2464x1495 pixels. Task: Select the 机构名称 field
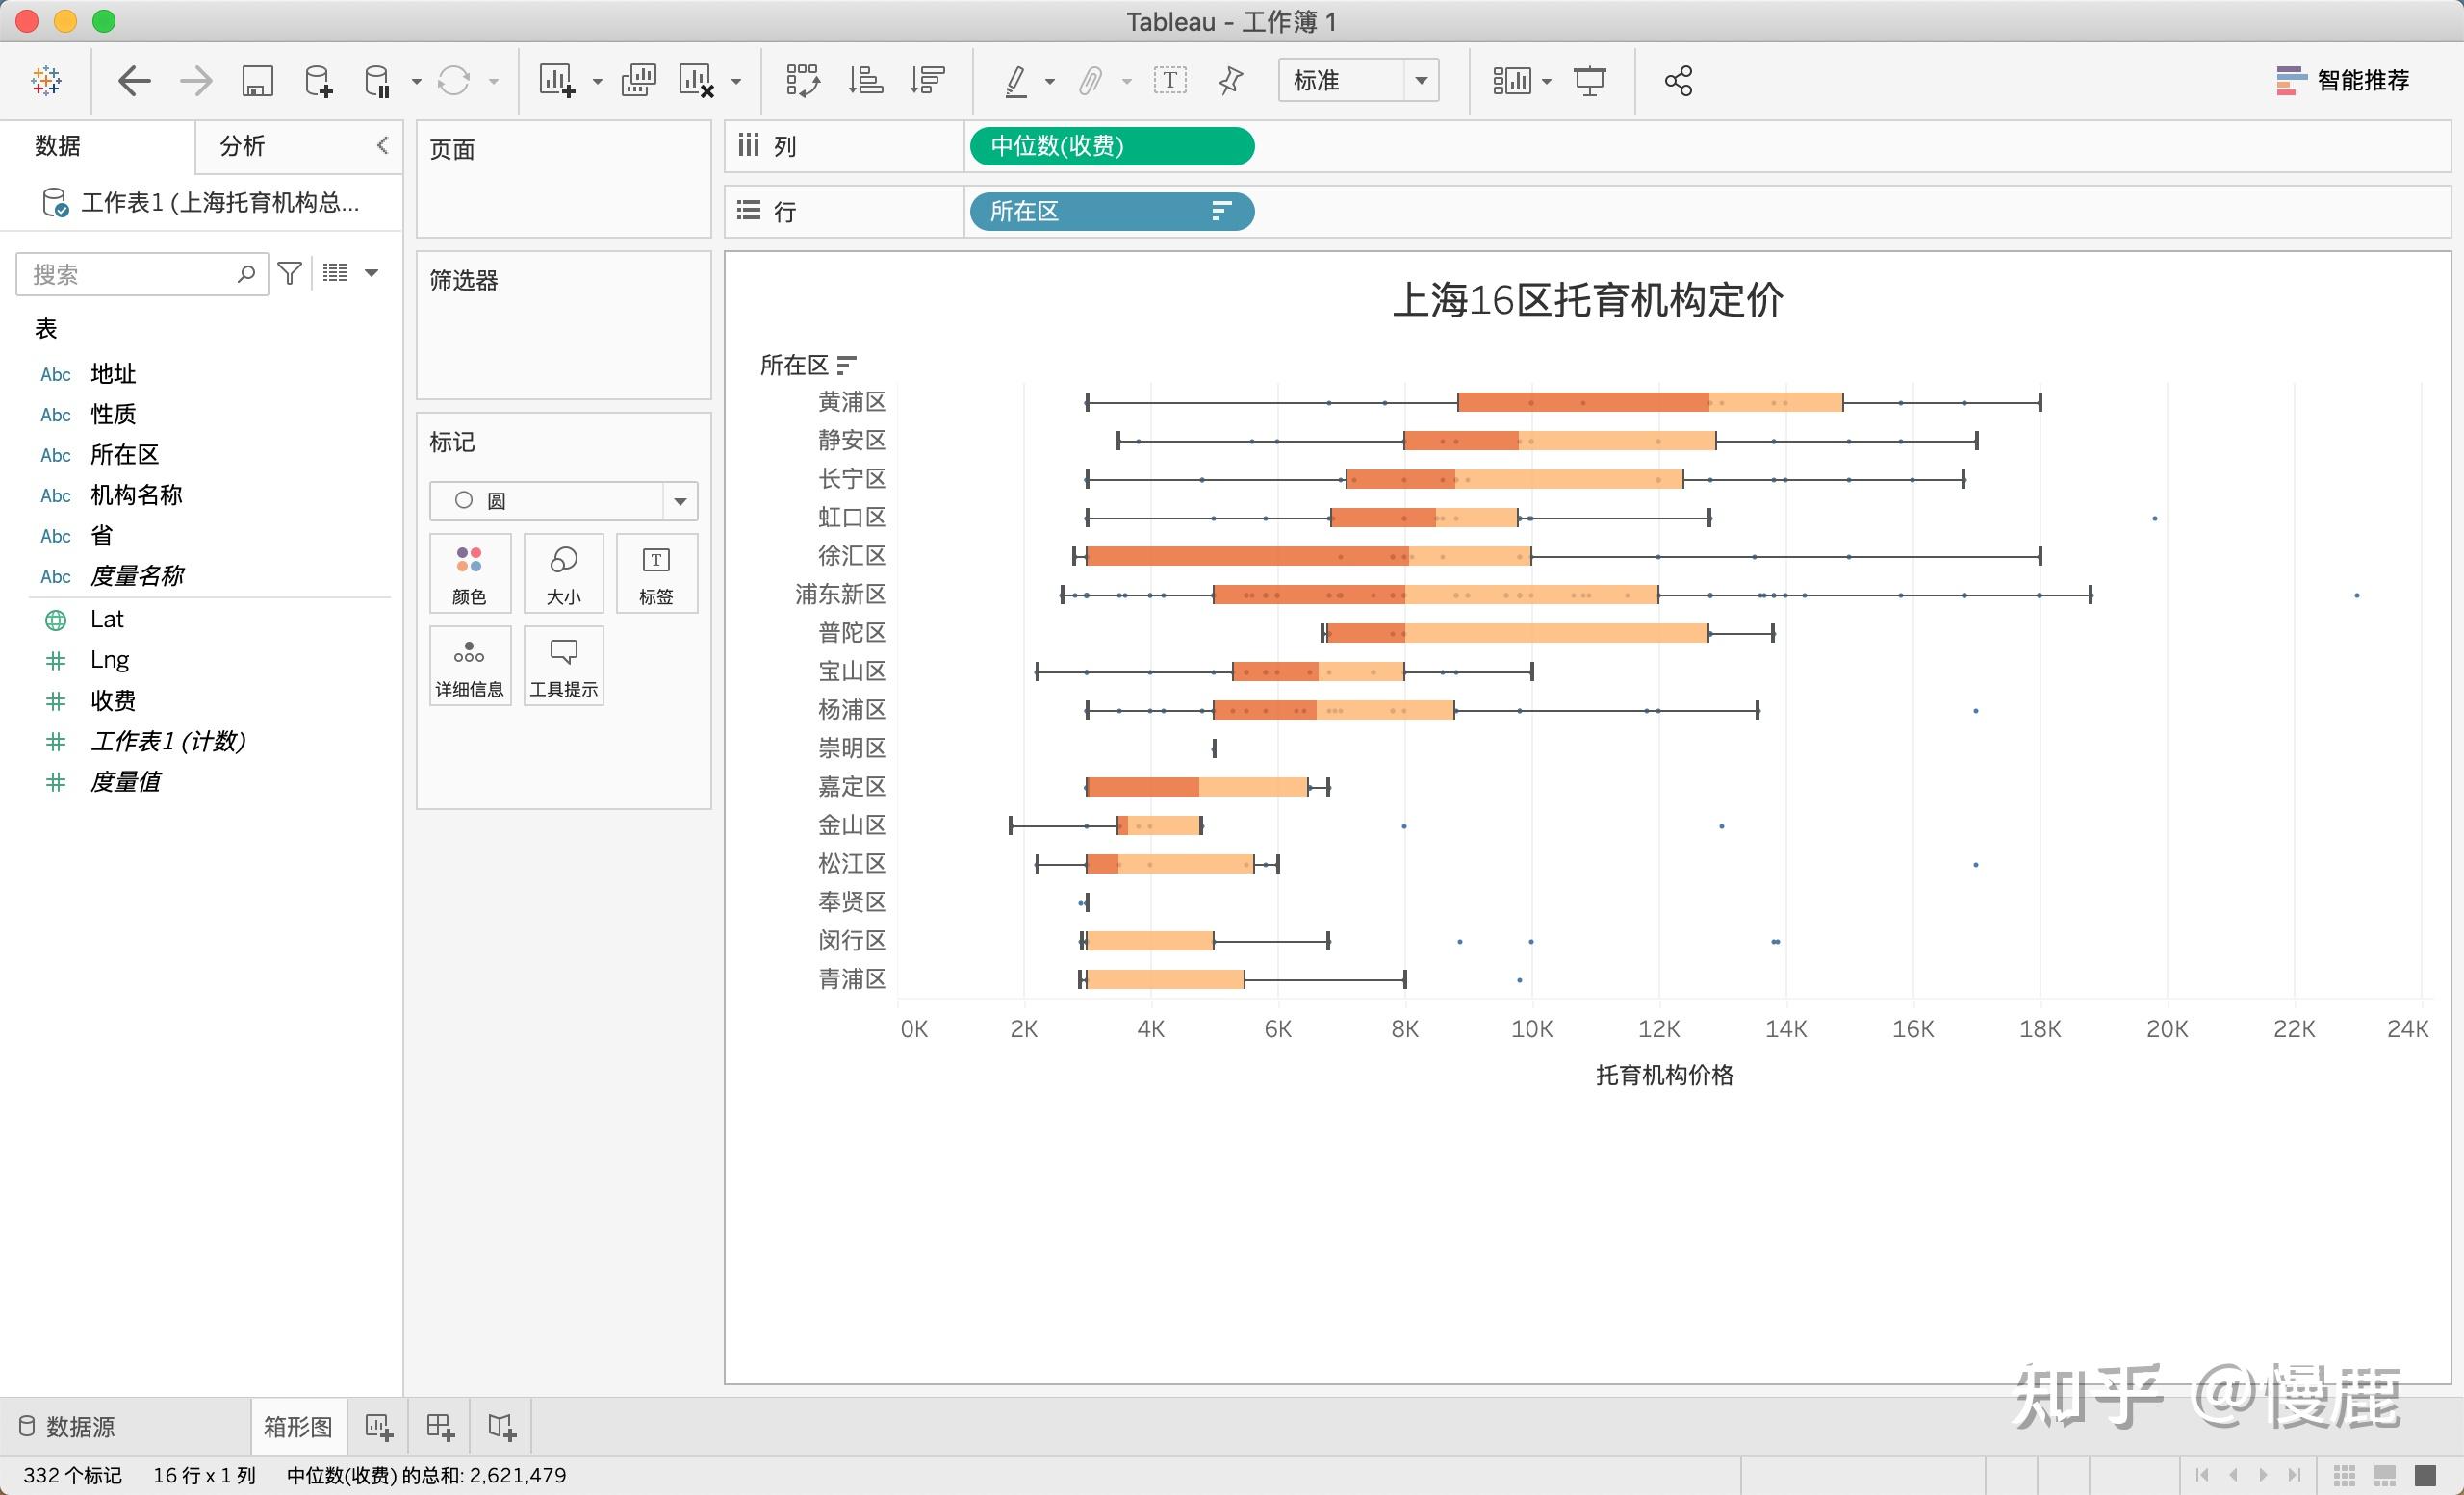click(x=136, y=494)
